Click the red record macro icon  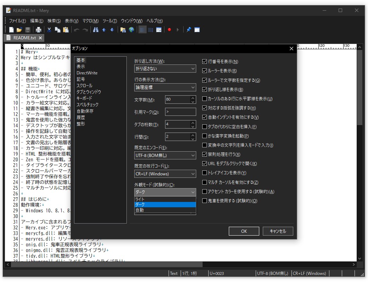(169, 30)
